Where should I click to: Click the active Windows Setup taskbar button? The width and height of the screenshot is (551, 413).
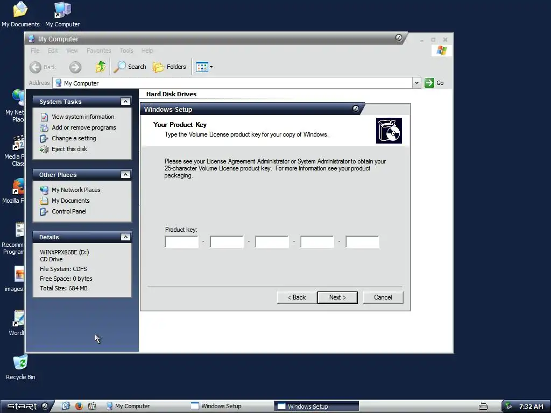tap(316, 407)
